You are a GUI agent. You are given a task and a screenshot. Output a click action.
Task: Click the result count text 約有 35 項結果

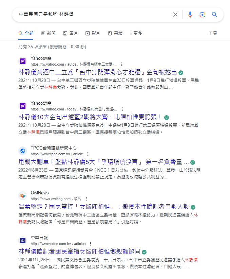[x=52, y=47]
